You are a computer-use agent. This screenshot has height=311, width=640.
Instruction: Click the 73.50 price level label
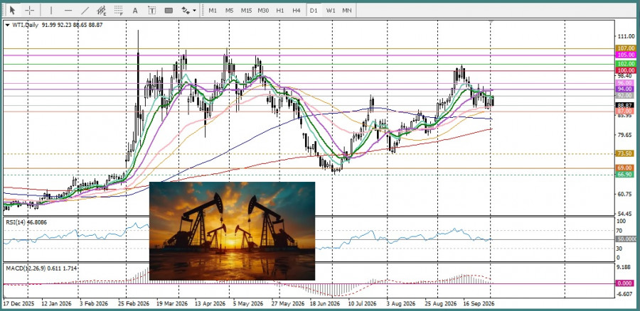click(x=625, y=153)
